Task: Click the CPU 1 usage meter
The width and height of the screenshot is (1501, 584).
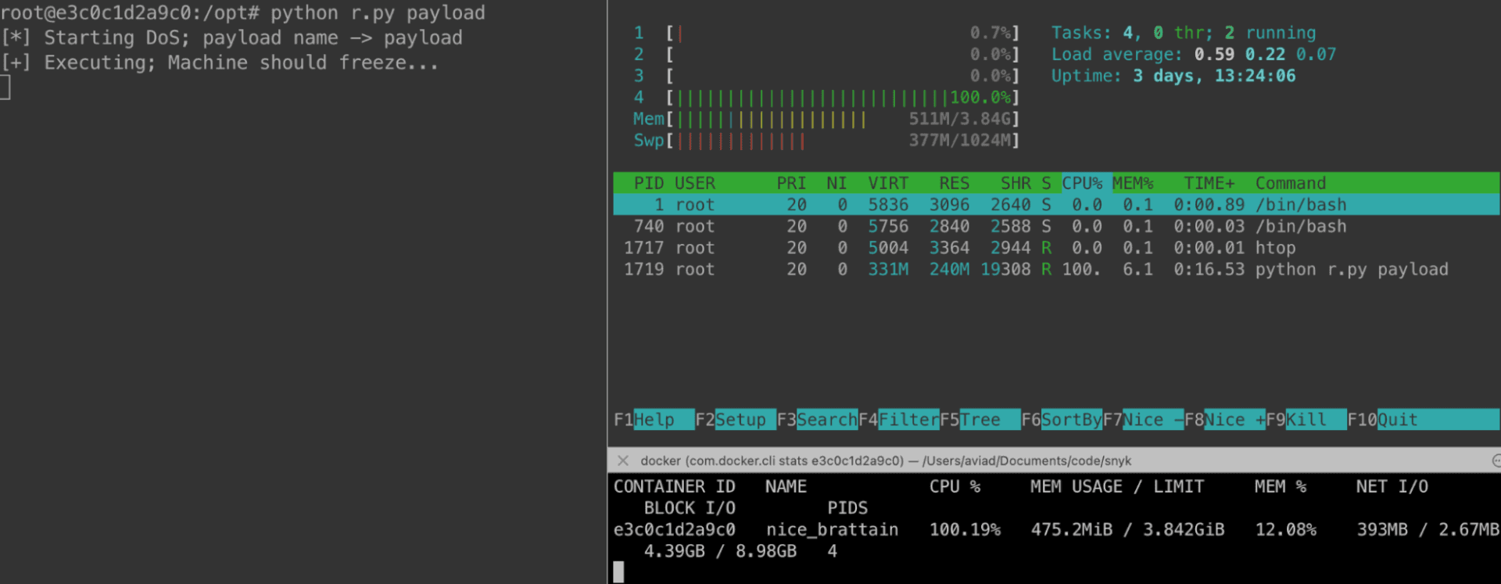Action: [x=826, y=33]
